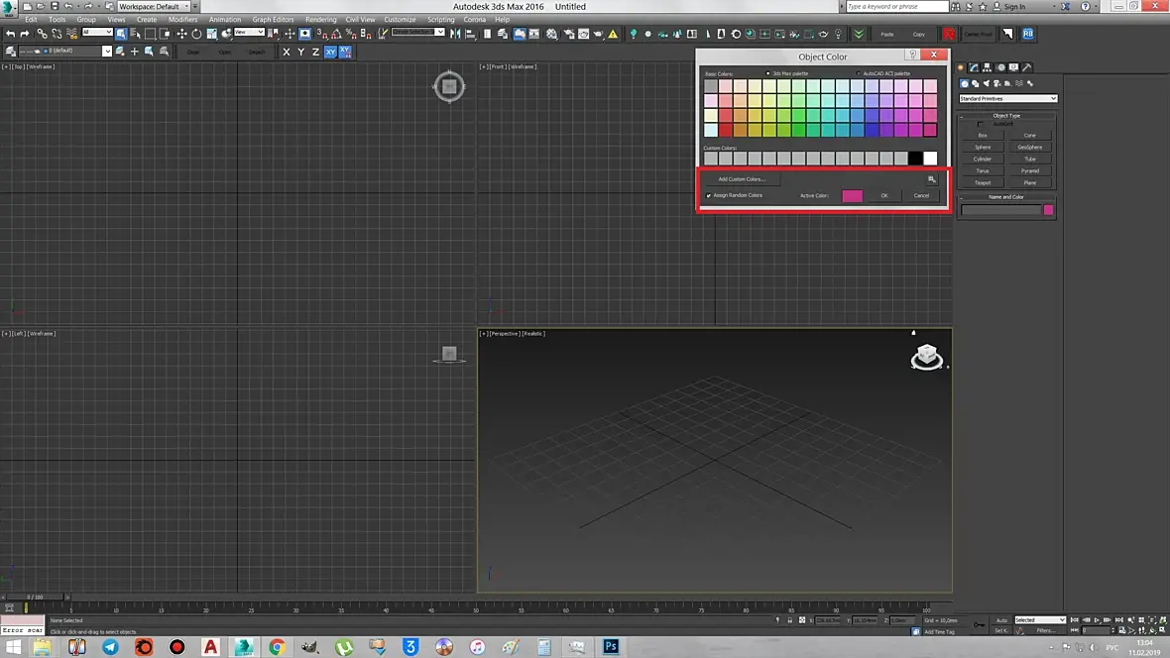Click the Mirror tool icon

pyautogui.click(x=455, y=34)
